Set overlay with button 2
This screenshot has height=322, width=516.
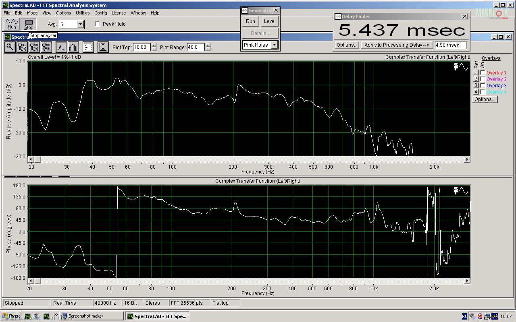pos(476,79)
